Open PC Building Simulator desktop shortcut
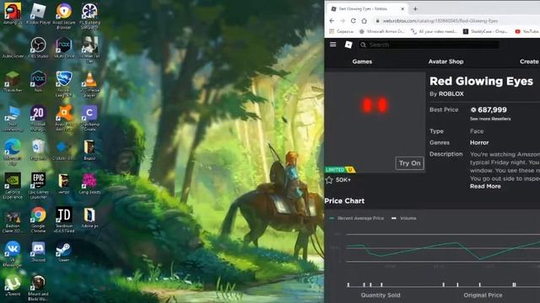The image size is (540, 303). [90, 14]
